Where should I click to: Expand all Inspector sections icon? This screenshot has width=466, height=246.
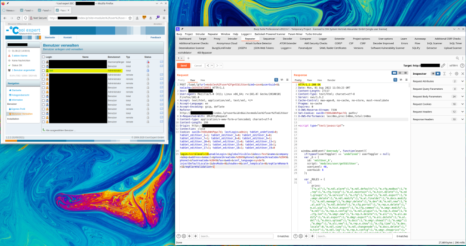(x=444, y=73)
